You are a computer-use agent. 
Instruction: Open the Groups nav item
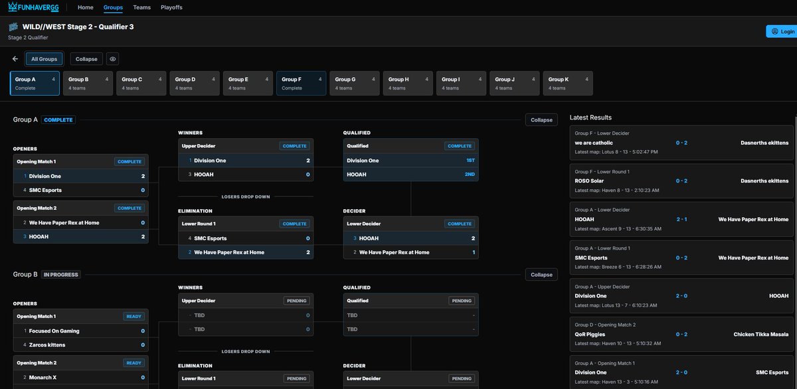113,7
